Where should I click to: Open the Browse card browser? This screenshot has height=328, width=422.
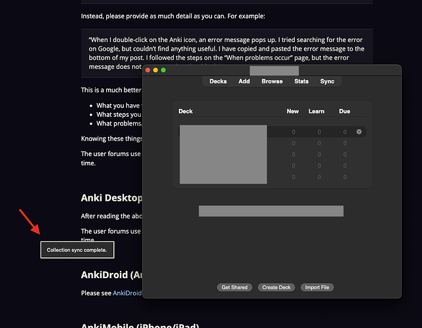click(x=272, y=81)
